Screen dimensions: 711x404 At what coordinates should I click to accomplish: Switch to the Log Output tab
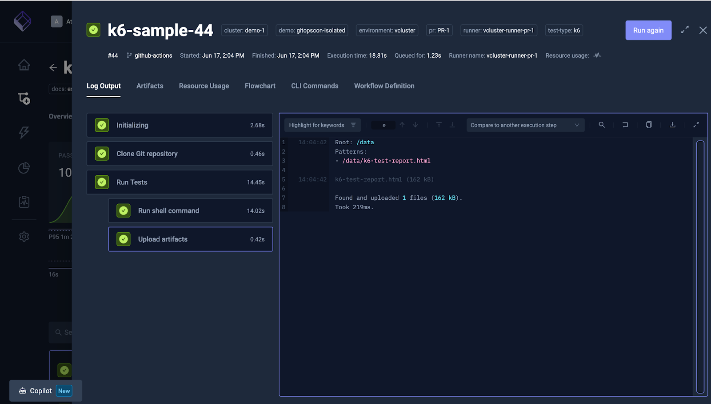104,86
